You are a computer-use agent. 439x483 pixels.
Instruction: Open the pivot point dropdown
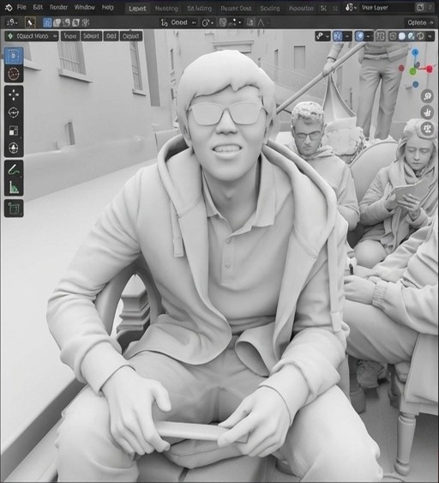point(207,22)
